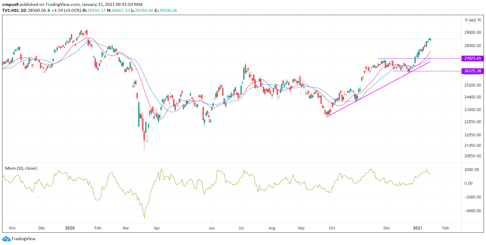
Task: Click the green up-triangle change icon
Action: 49,10
